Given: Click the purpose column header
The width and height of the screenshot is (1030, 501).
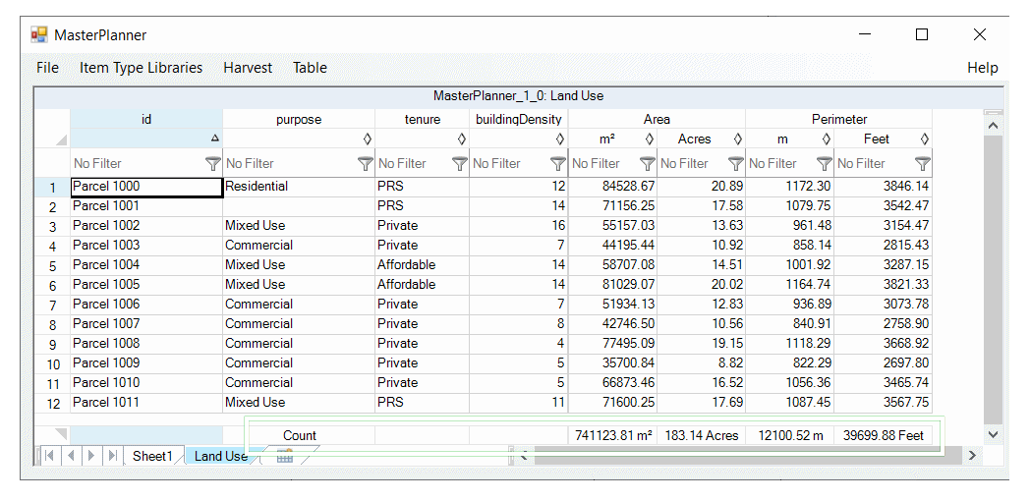Looking at the screenshot, I should [x=299, y=119].
